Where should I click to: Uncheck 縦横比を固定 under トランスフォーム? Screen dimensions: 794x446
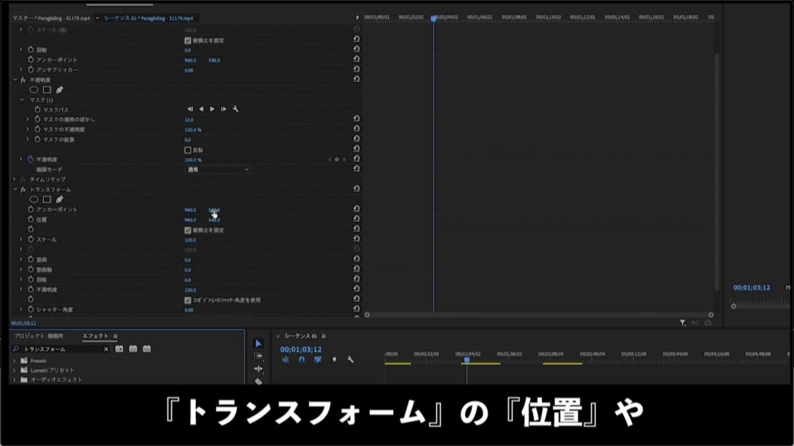click(x=188, y=229)
